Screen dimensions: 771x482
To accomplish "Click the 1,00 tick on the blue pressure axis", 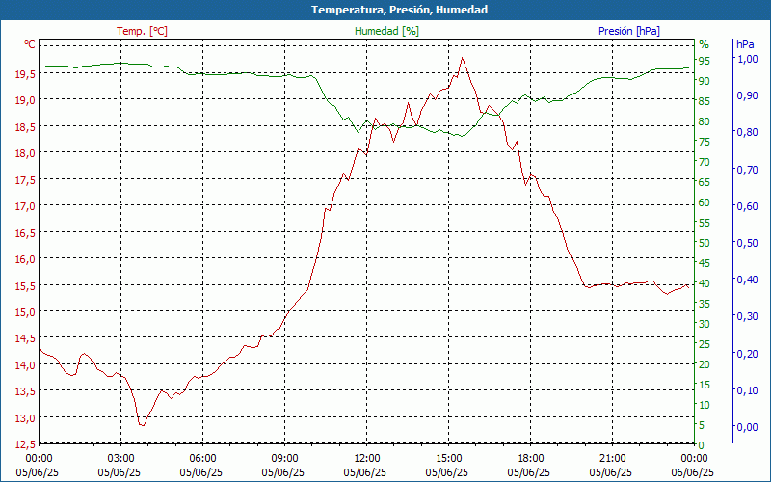I will click(x=748, y=59).
